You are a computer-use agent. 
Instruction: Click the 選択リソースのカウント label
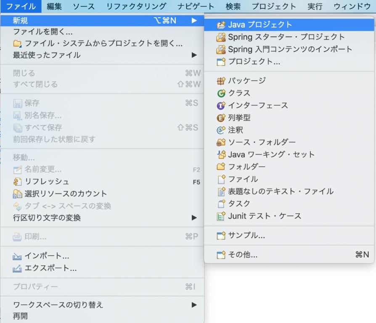coord(66,194)
